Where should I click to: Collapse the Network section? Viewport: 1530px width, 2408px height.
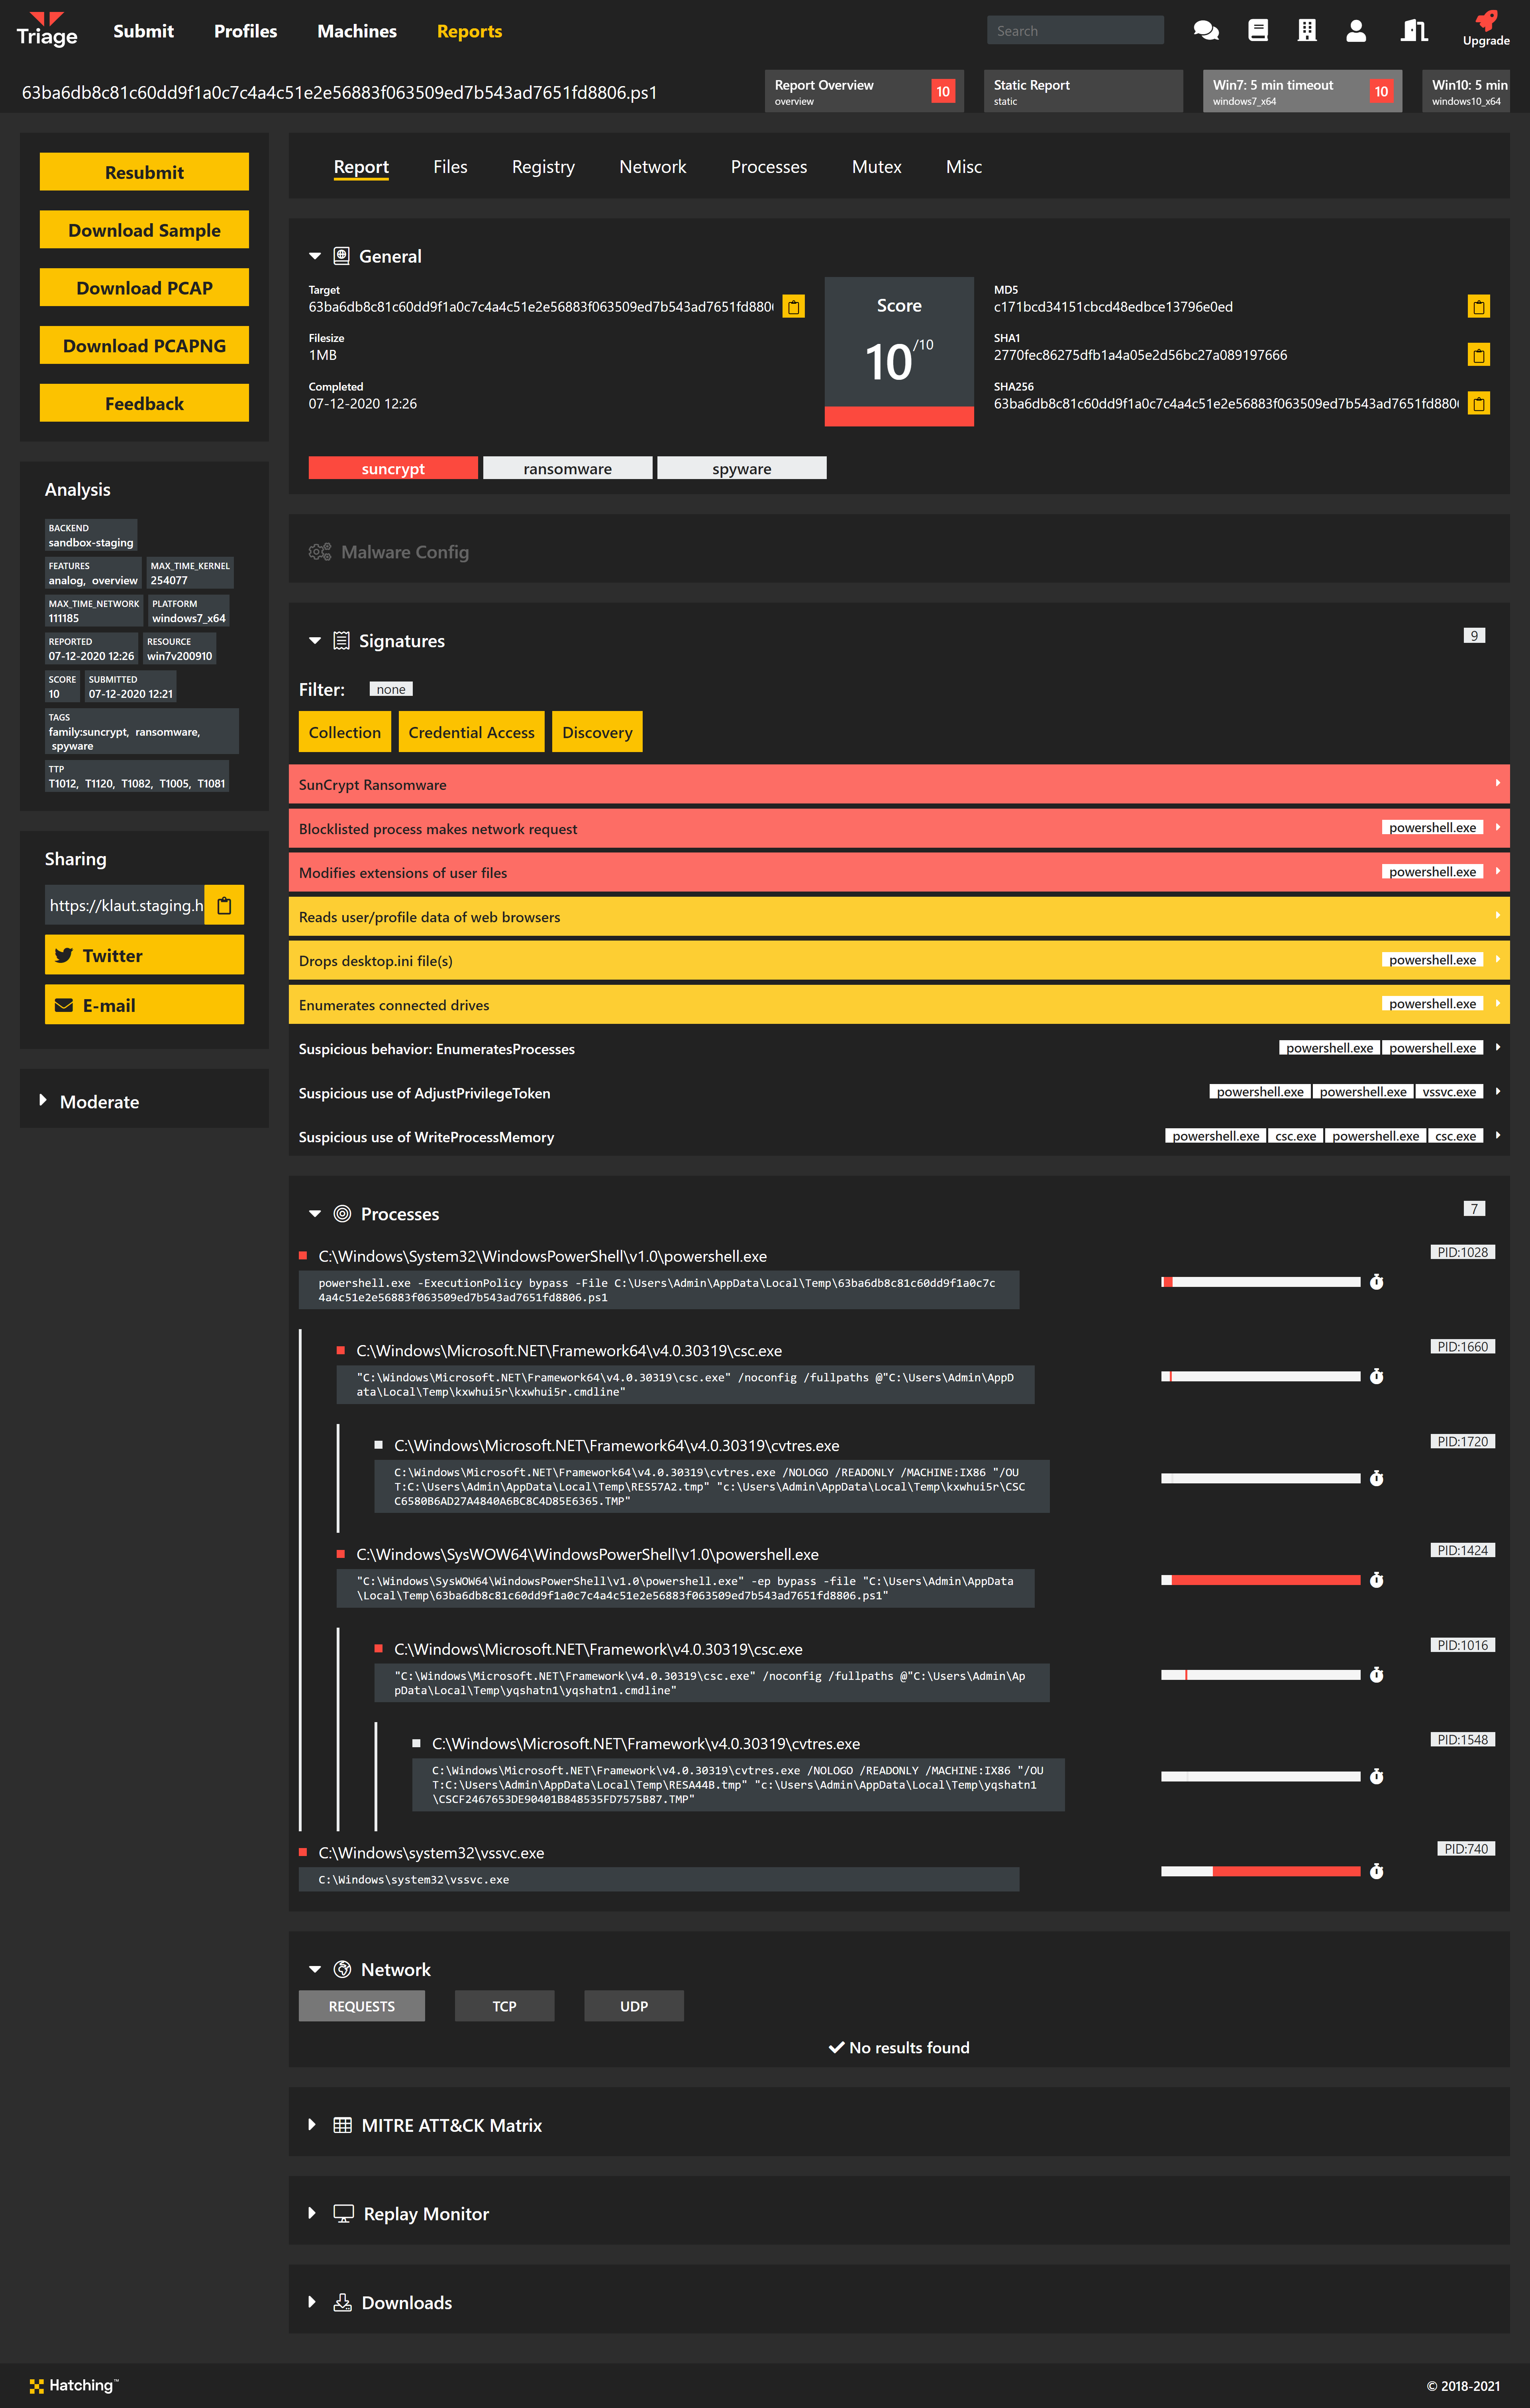coord(315,1969)
